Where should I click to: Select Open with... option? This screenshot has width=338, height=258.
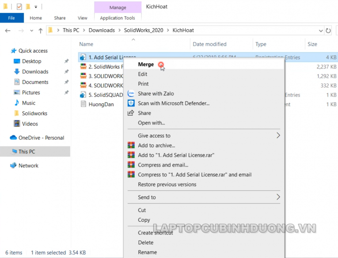pyautogui.click(x=151, y=123)
